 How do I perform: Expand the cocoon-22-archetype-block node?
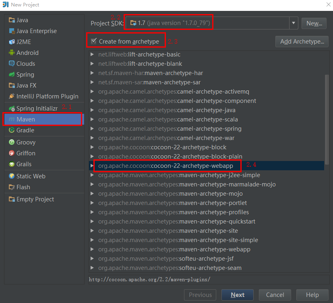pos(92,147)
